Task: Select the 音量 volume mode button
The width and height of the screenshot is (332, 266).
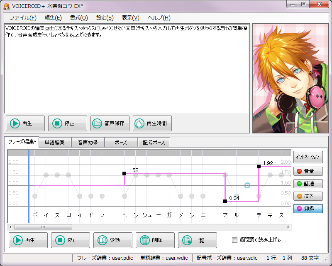Action: [308, 171]
